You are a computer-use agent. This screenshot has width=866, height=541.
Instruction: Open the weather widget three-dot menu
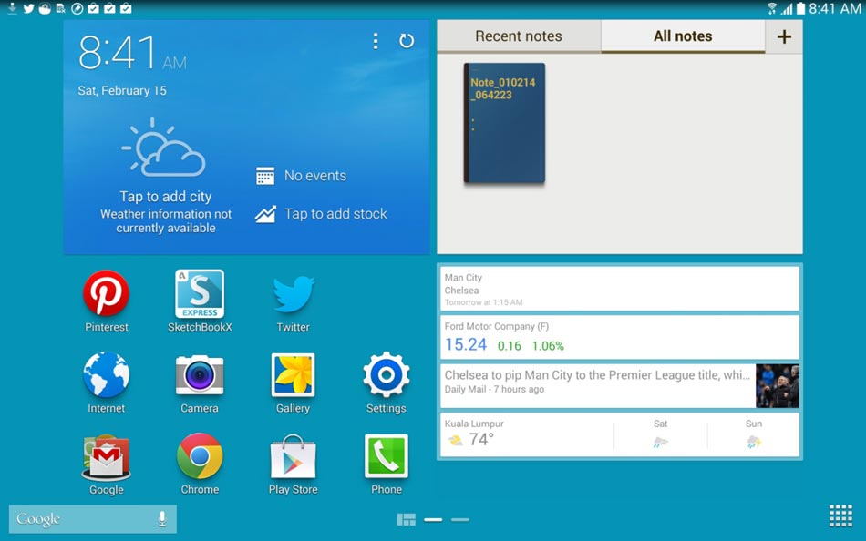click(376, 41)
